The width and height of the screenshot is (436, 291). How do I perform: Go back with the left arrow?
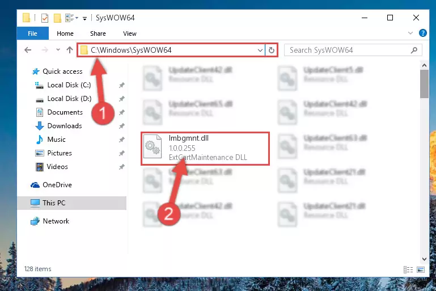click(28, 50)
